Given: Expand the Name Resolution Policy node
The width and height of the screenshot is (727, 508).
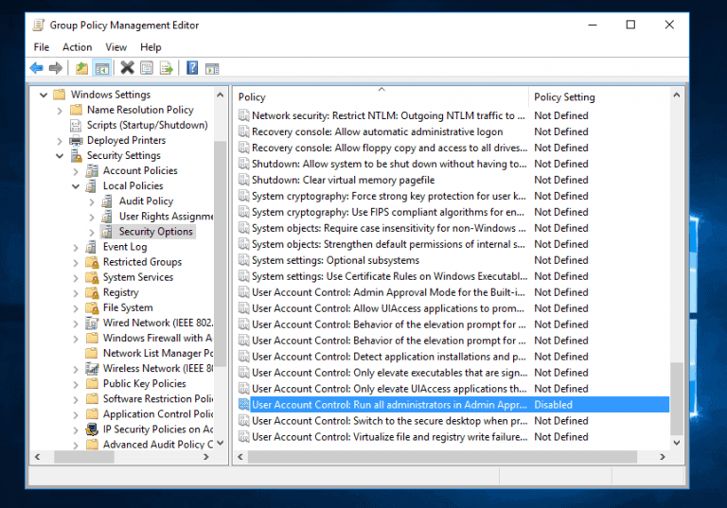Looking at the screenshot, I should click(x=60, y=111).
